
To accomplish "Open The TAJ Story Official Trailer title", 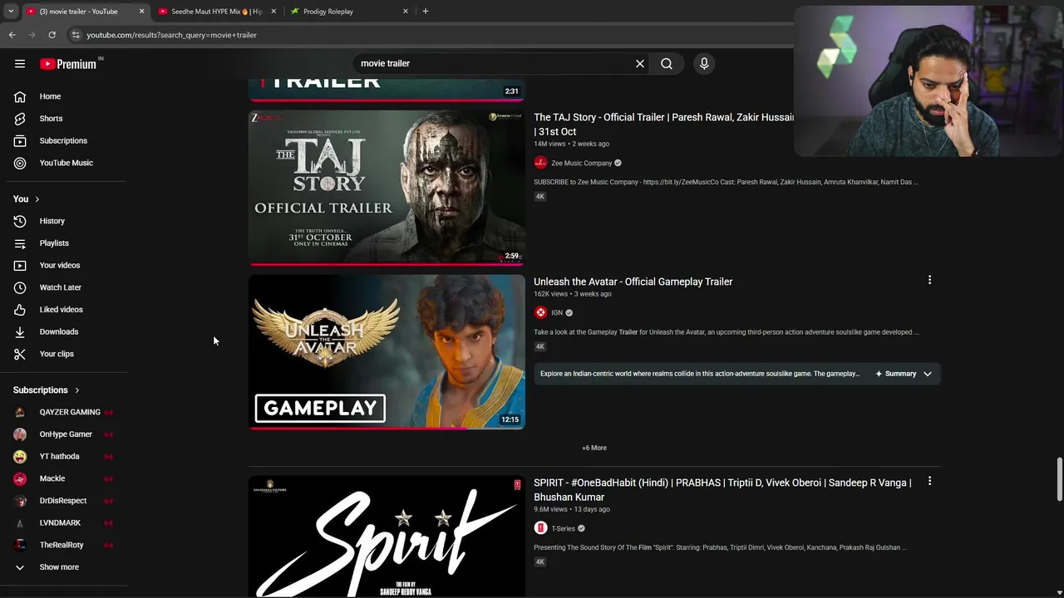I will 663,125.
